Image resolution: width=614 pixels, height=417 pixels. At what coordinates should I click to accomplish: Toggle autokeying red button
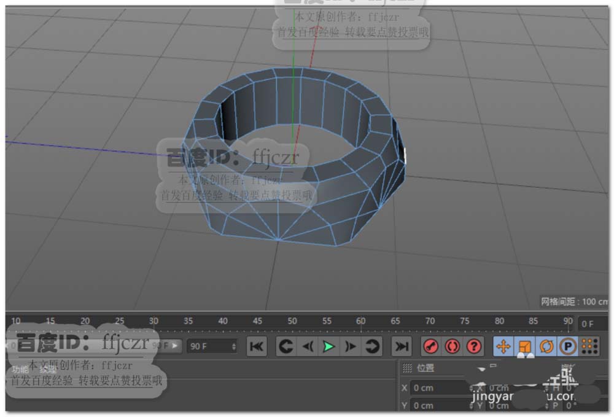453,346
